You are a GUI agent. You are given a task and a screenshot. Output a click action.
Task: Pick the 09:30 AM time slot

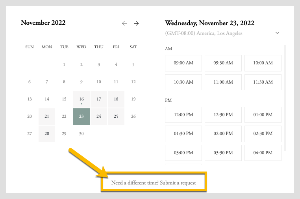223,63
